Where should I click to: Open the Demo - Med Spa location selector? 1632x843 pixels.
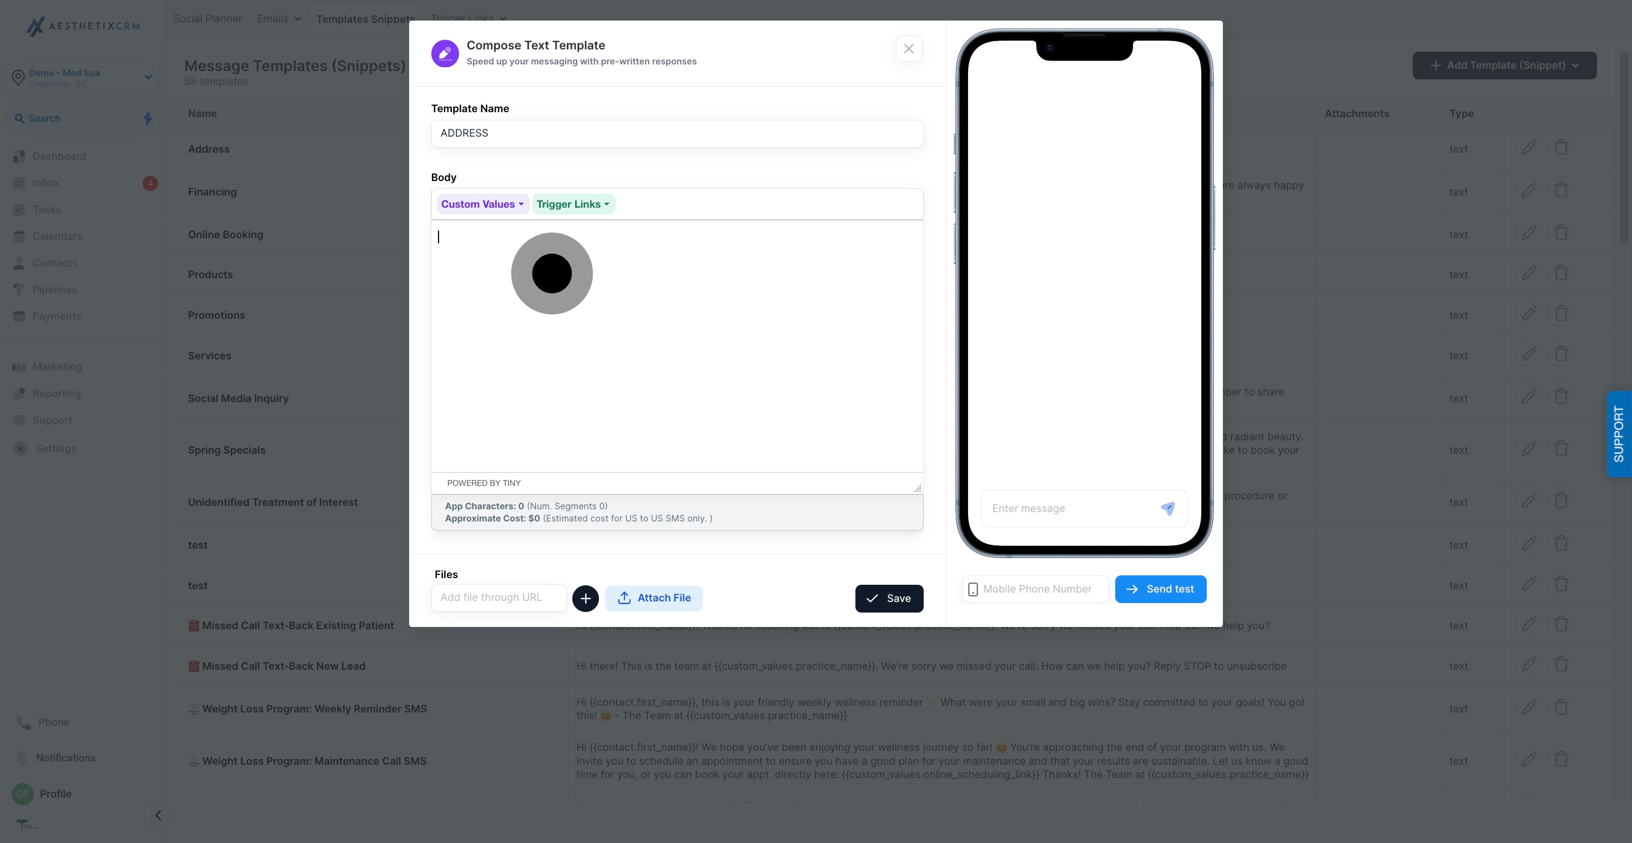82,78
